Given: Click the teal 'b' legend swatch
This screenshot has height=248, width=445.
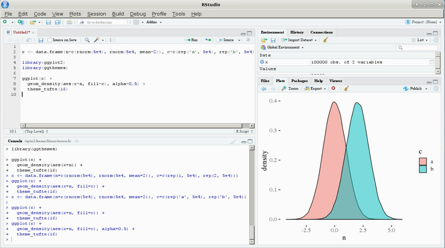Looking at the screenshot, I should [423, 169].
